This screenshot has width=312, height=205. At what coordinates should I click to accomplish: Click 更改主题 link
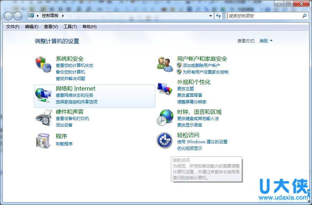click(x=185, y=89)
